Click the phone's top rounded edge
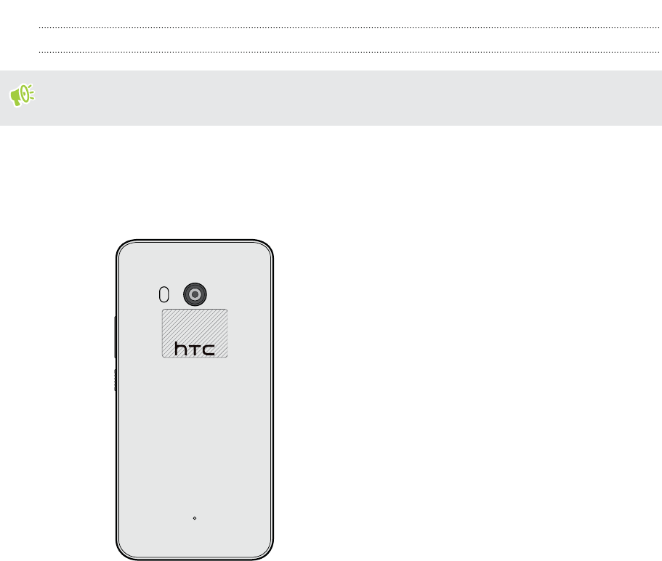This screenshot has width=662, height=561. (x=195, y=241)
